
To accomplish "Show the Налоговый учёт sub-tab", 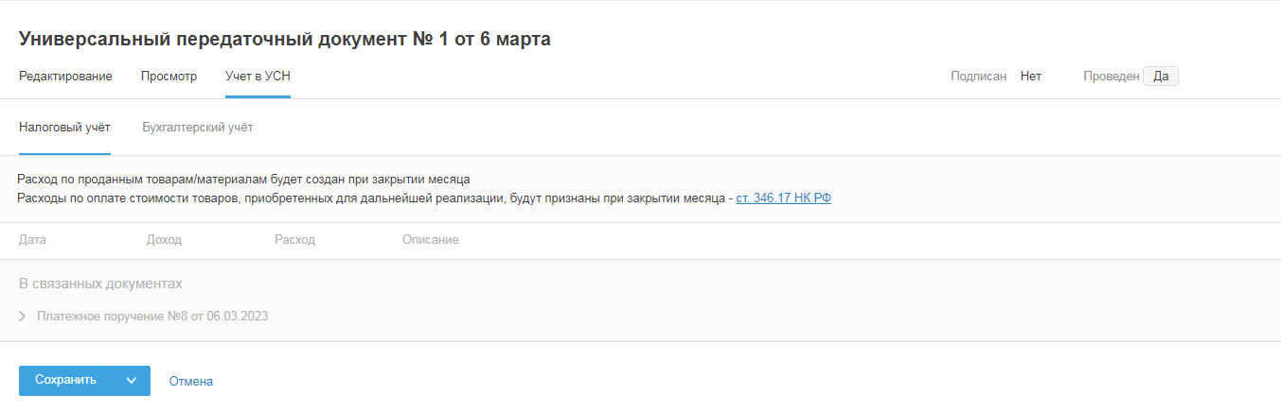I will [x=64, y=128].
